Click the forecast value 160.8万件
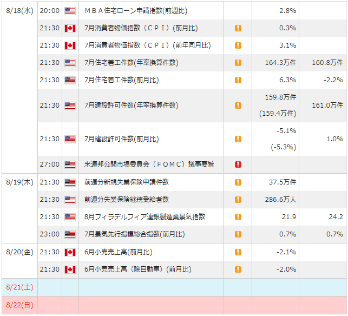Screen dimensions: 348x316 (327, 63)
